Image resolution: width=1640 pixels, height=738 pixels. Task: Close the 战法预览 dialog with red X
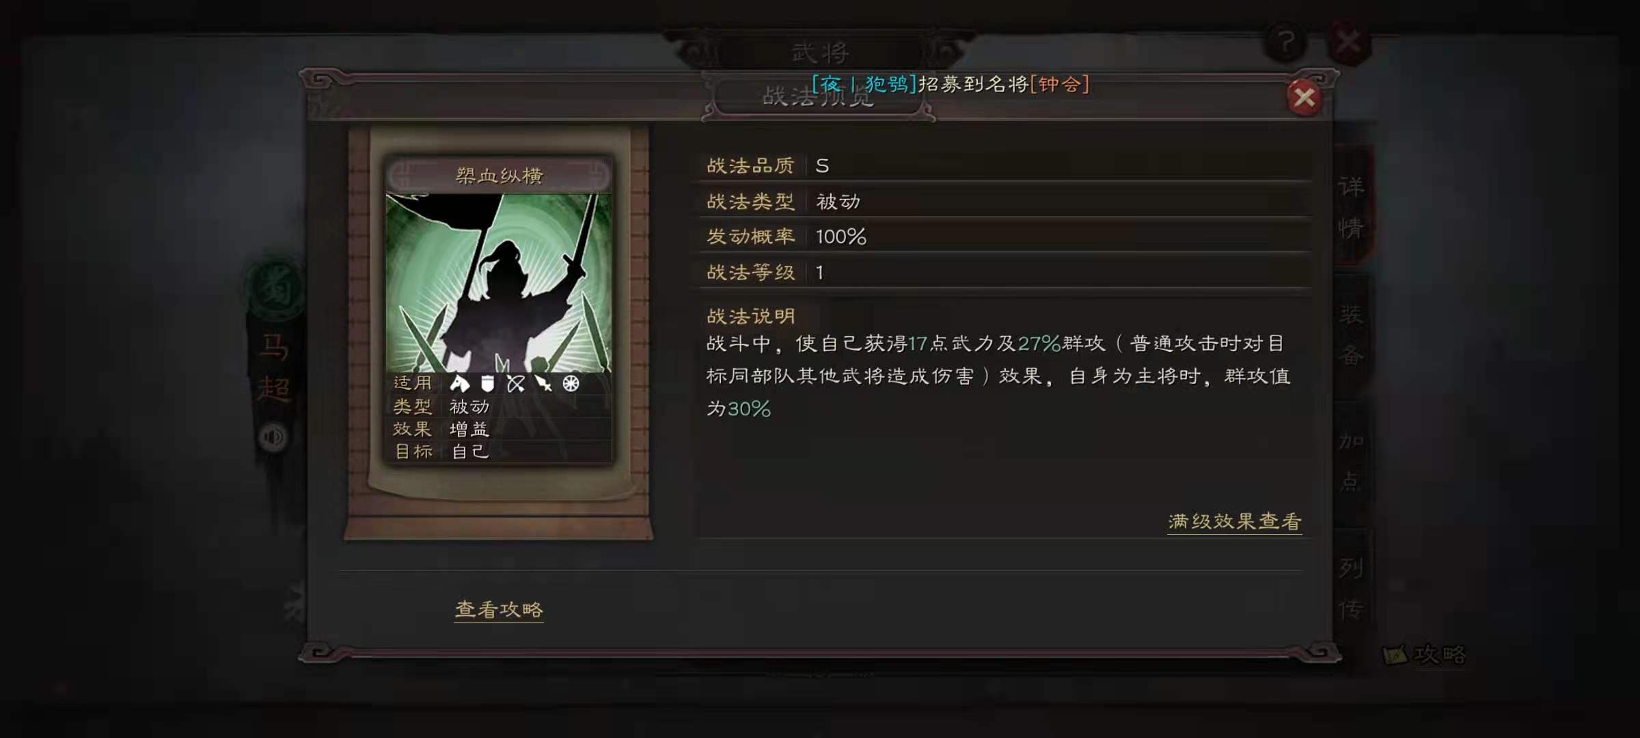[1304, 98]
